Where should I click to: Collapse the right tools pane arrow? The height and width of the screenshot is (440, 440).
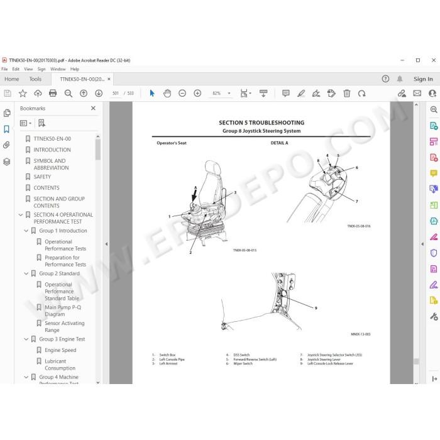pyautogui.click(x=422, y=244)
